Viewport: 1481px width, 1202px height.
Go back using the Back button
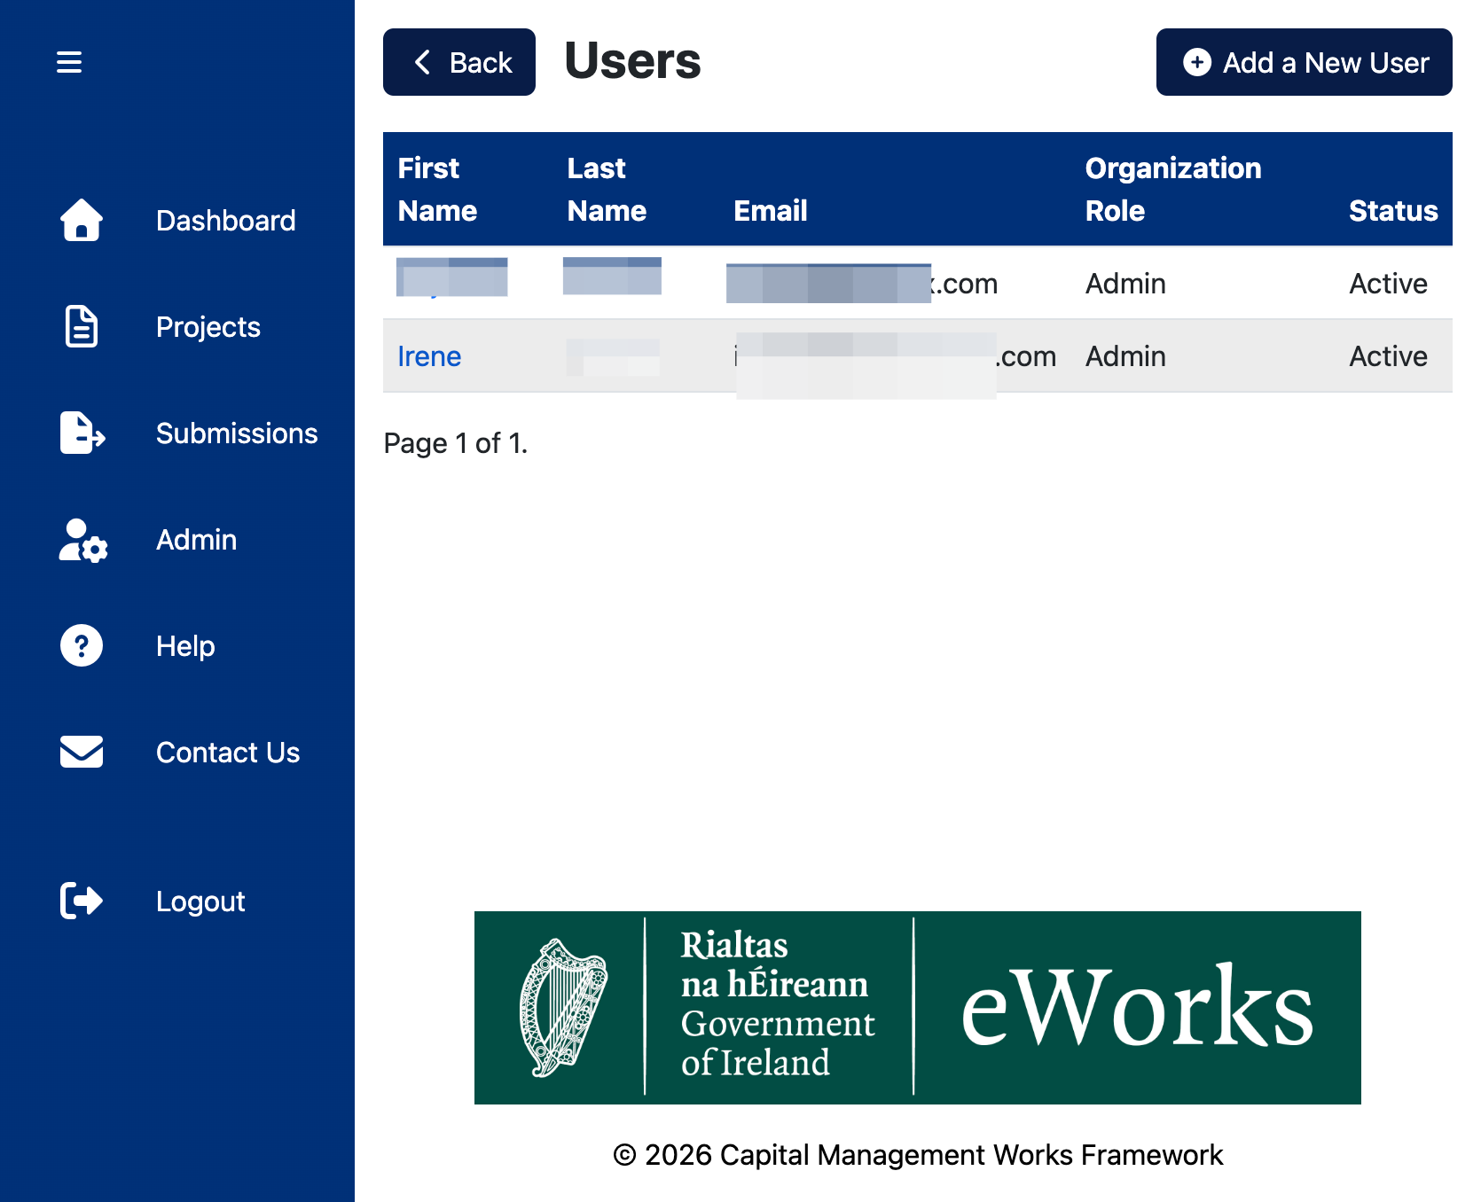point(459,62)
